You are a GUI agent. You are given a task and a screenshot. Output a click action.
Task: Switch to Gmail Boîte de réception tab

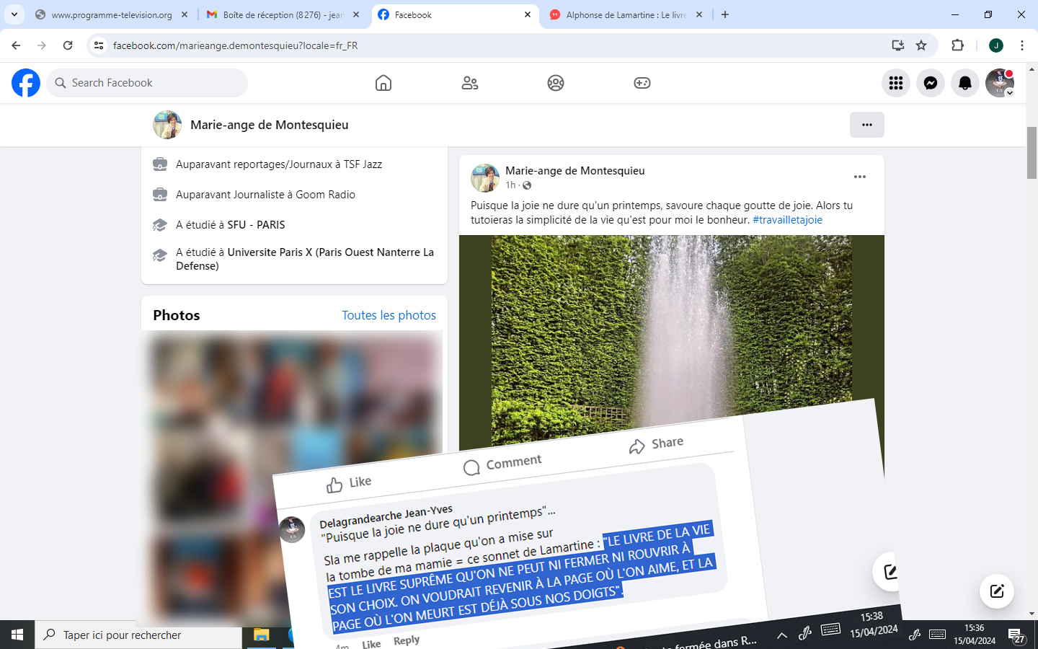pyautogui.click(x=283, y=14)
